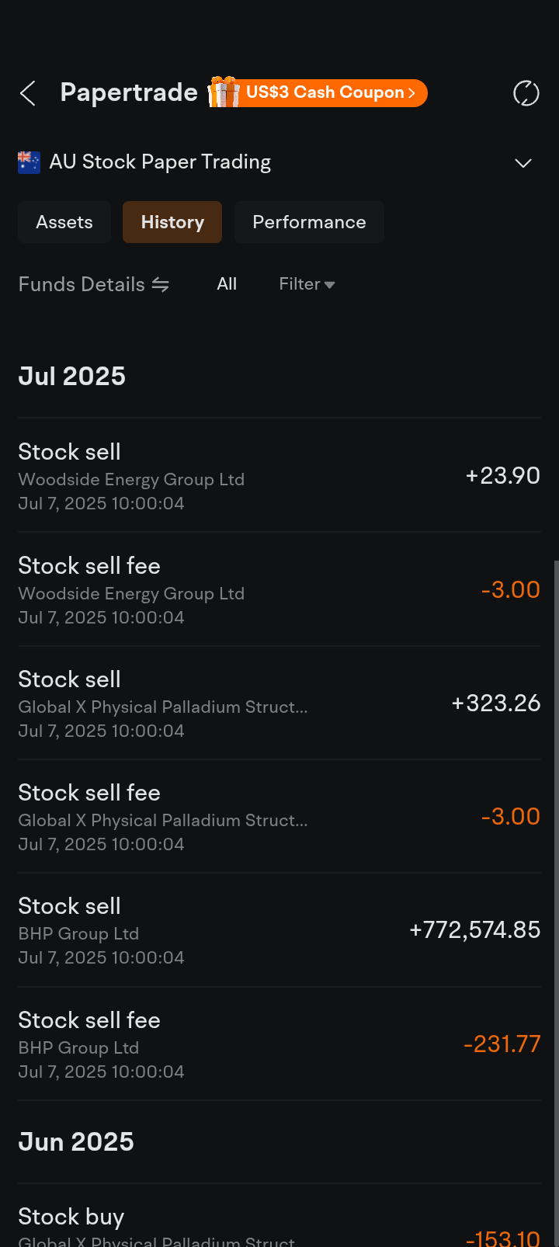Tap the refresh icon in the header
The width and height of the screenshot is (559, 1247).
[526, 93]
